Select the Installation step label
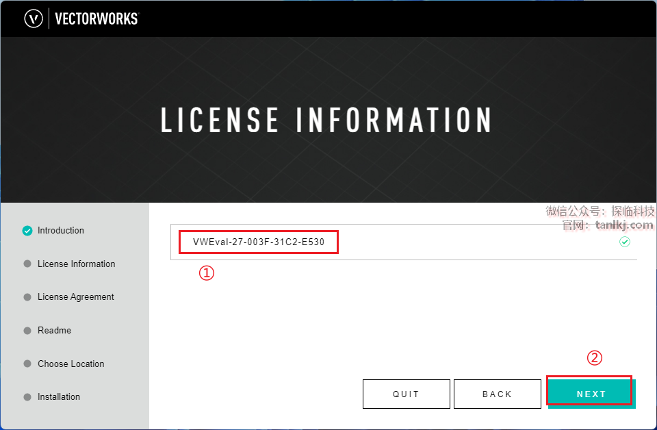This screenshot has width=657, height=430. 59,396
